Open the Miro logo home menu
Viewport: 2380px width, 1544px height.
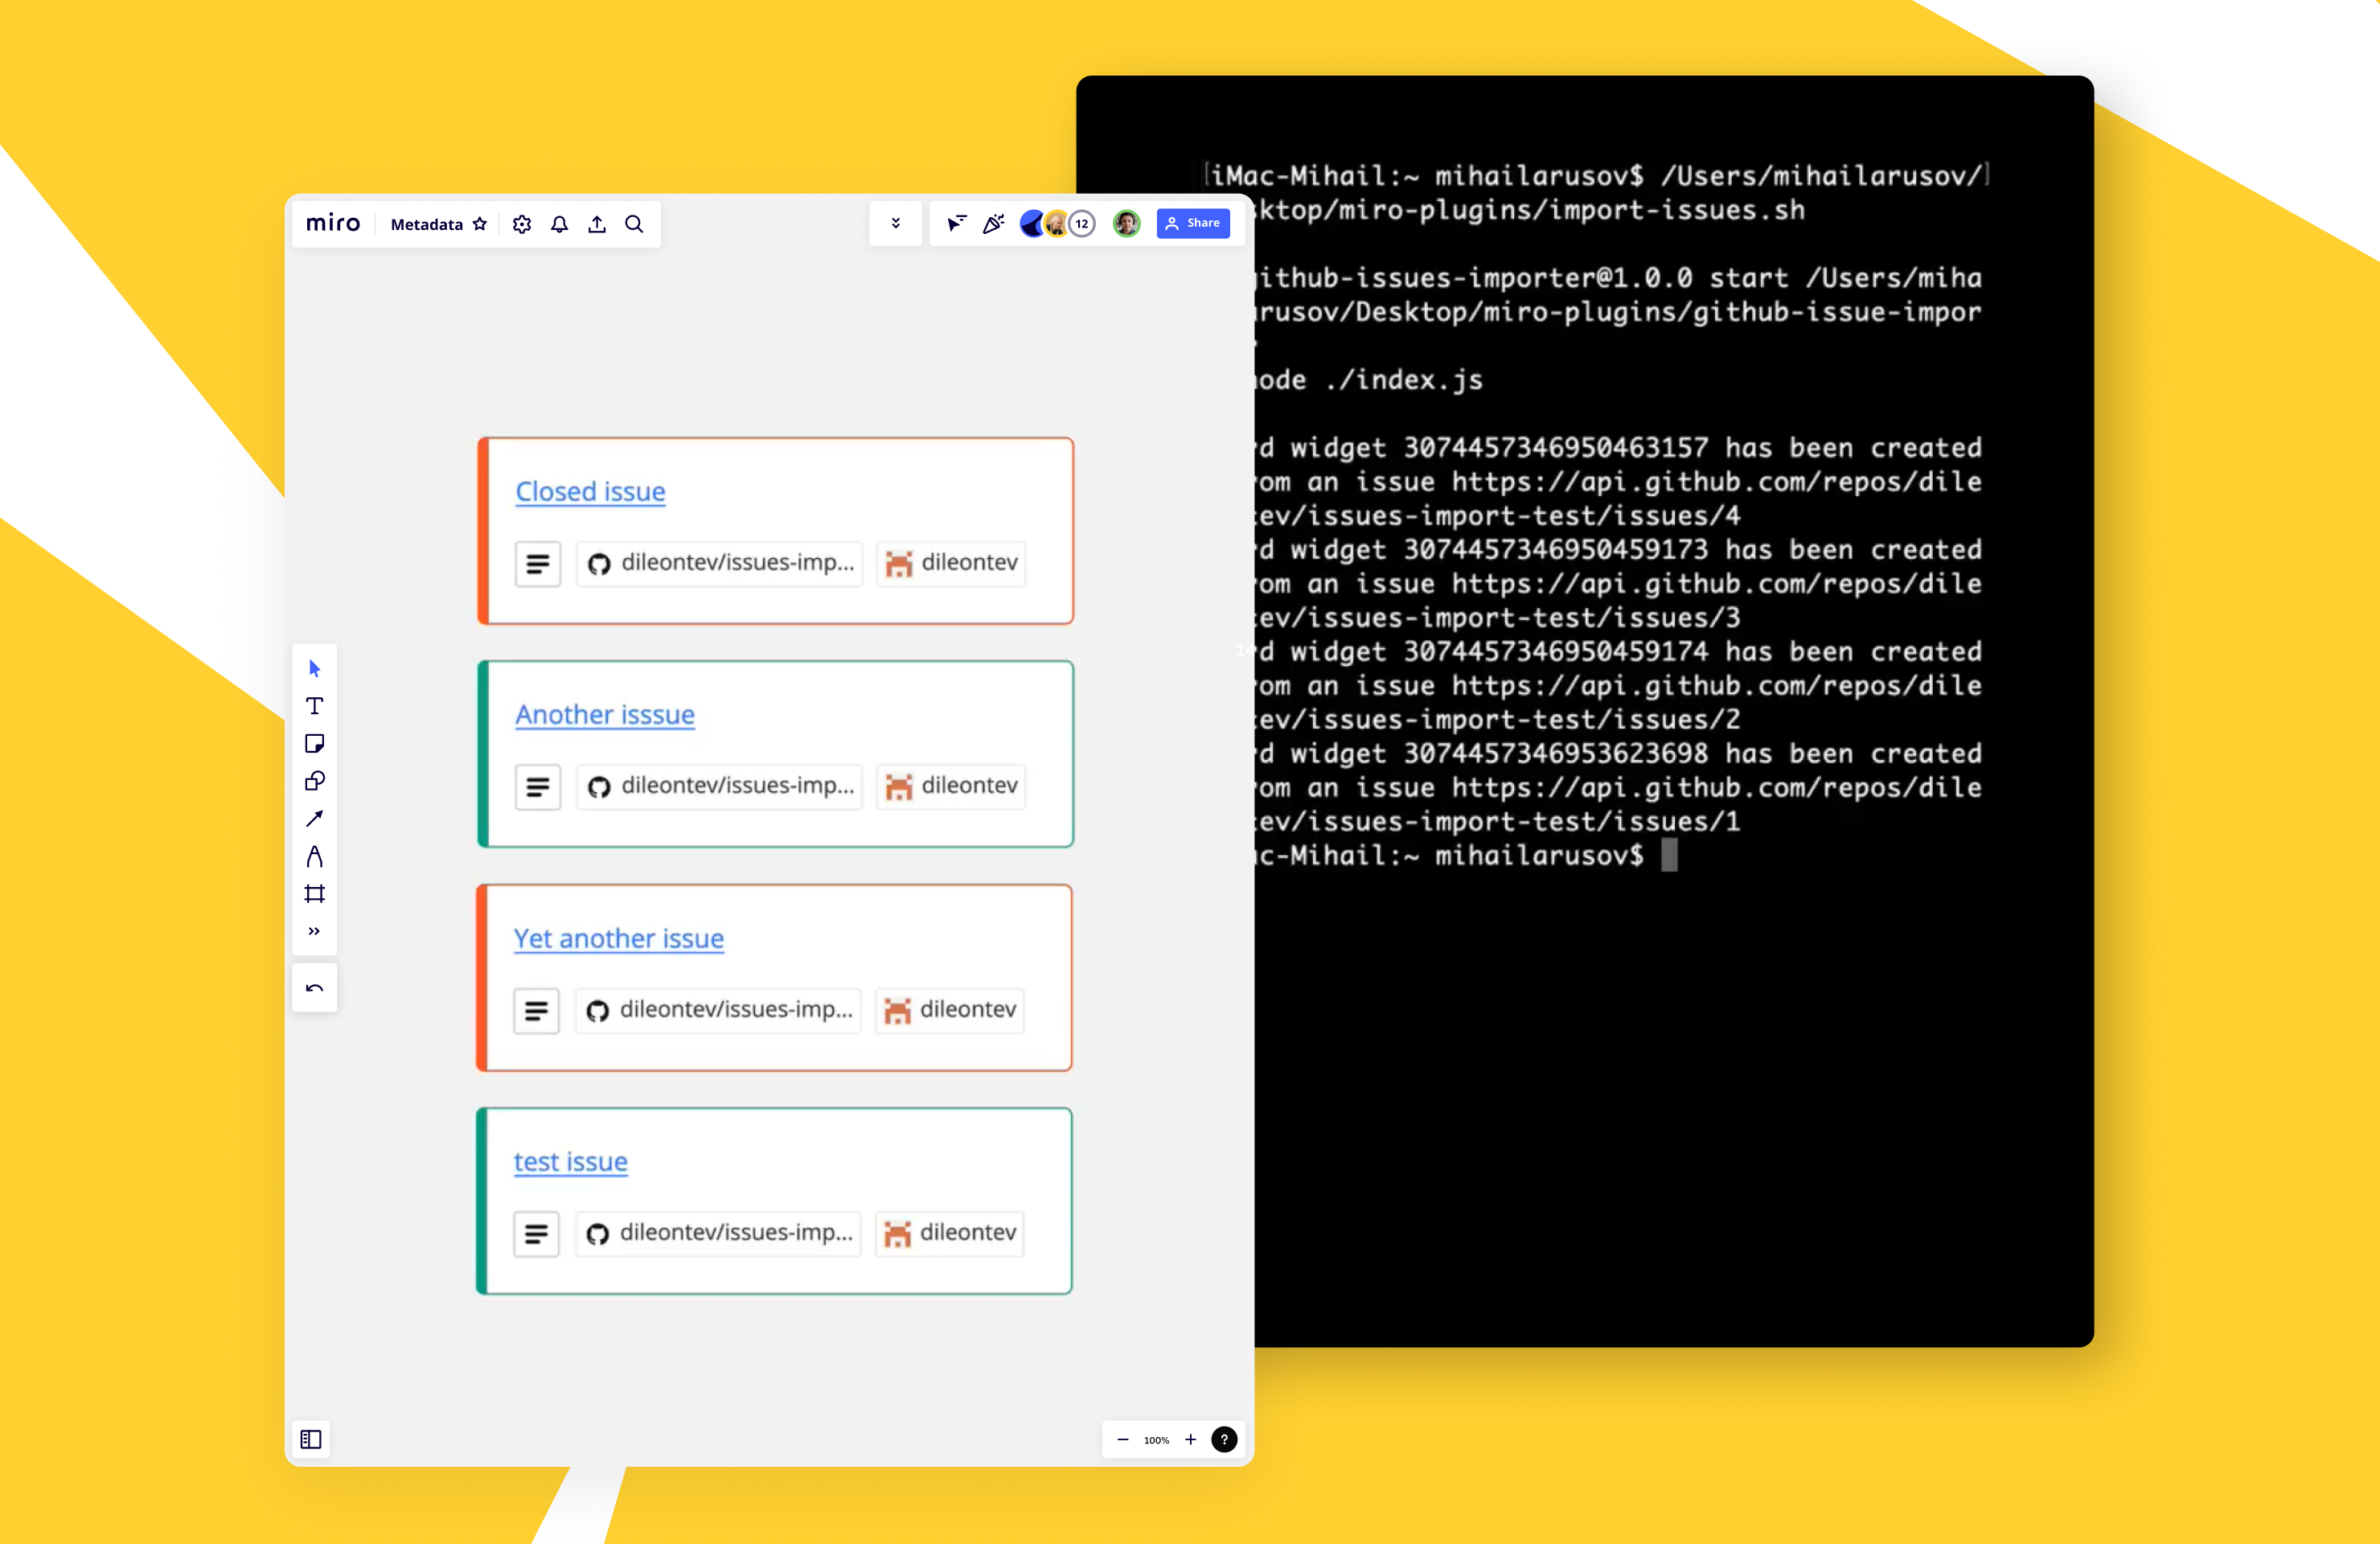click(x=332, y=223)
